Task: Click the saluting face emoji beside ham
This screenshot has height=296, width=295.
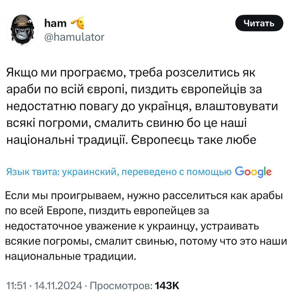Action: pos(77,23)
